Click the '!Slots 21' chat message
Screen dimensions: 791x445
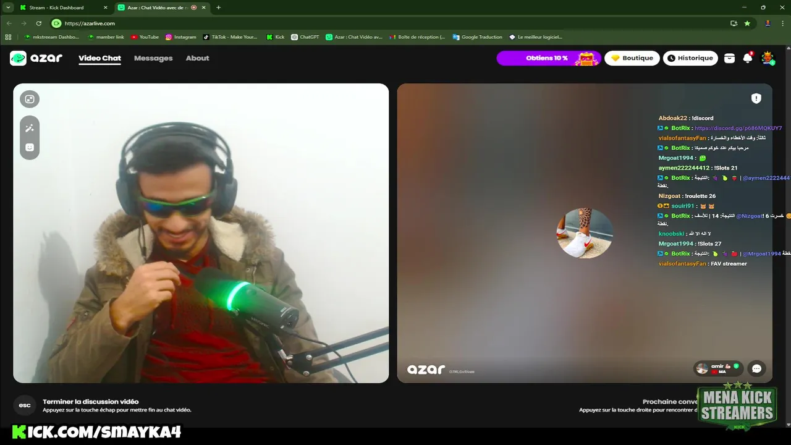(725, 168)
